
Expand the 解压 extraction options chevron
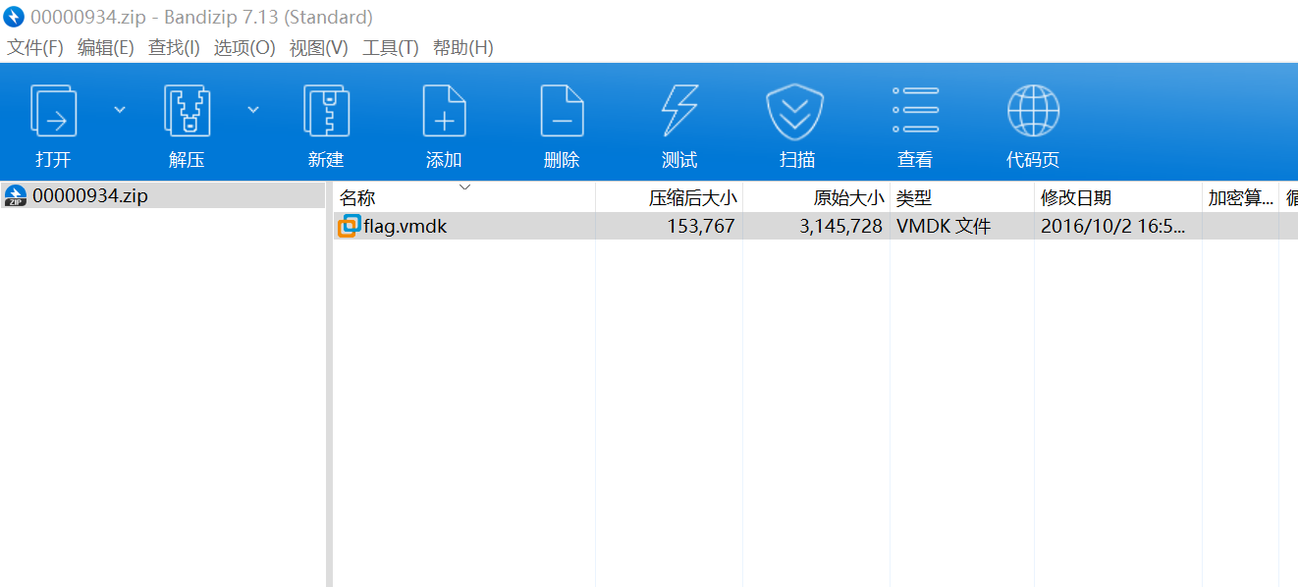(x=253, y=109)
